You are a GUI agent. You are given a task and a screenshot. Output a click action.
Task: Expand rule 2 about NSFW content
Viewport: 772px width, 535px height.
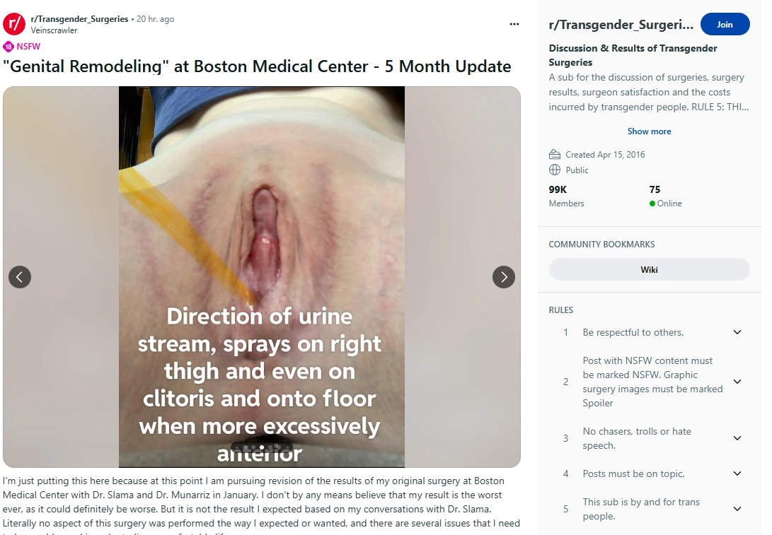[x=737, y=382]
